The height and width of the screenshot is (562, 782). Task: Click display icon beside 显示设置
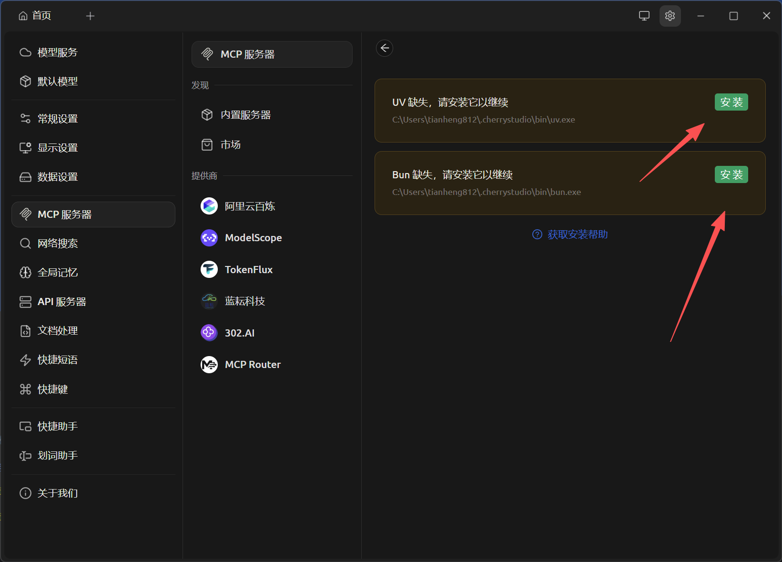pos(25,148)
